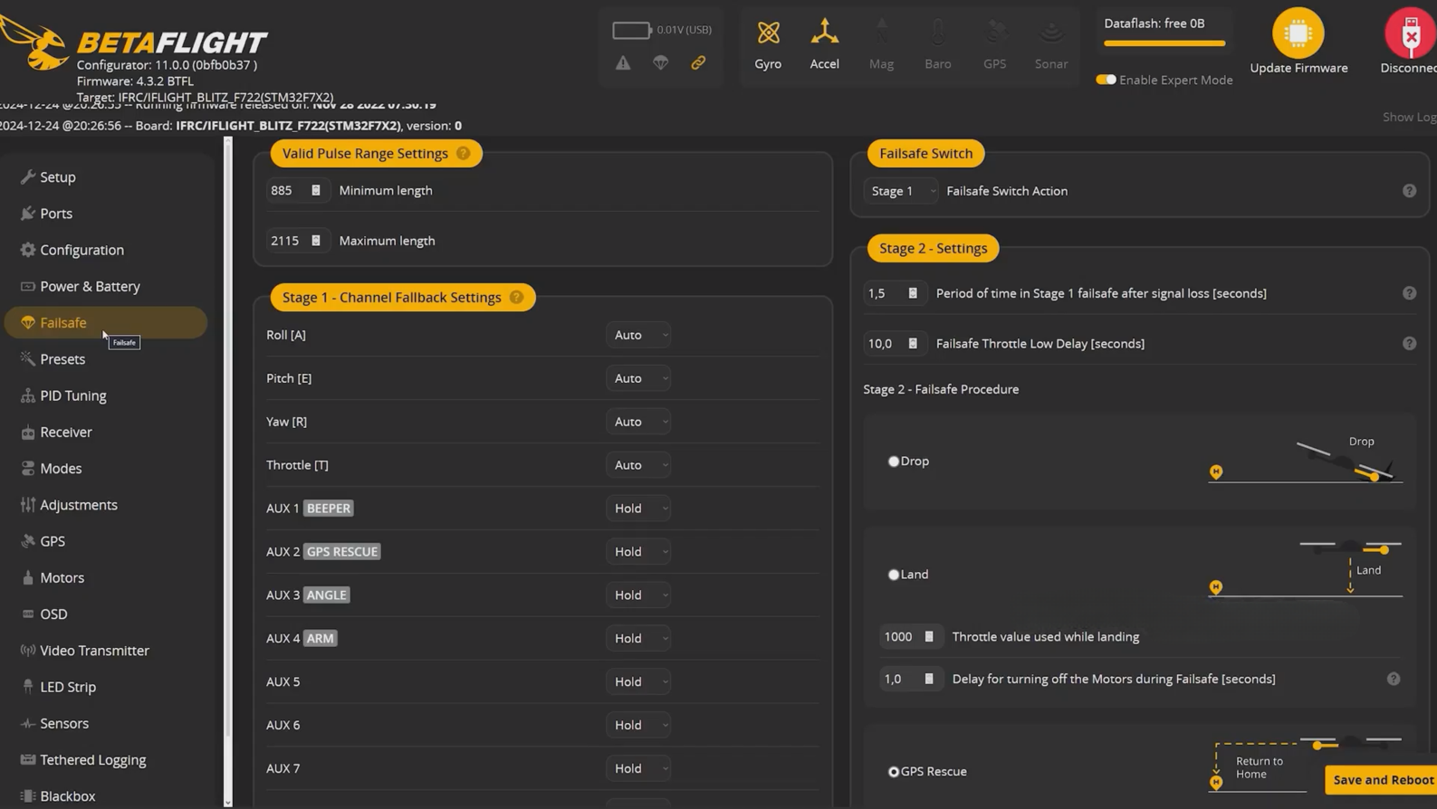Open the Roll [A] fallback dropdown
The height and width of the screenshot is (809, 1437).
click(638, 335)
